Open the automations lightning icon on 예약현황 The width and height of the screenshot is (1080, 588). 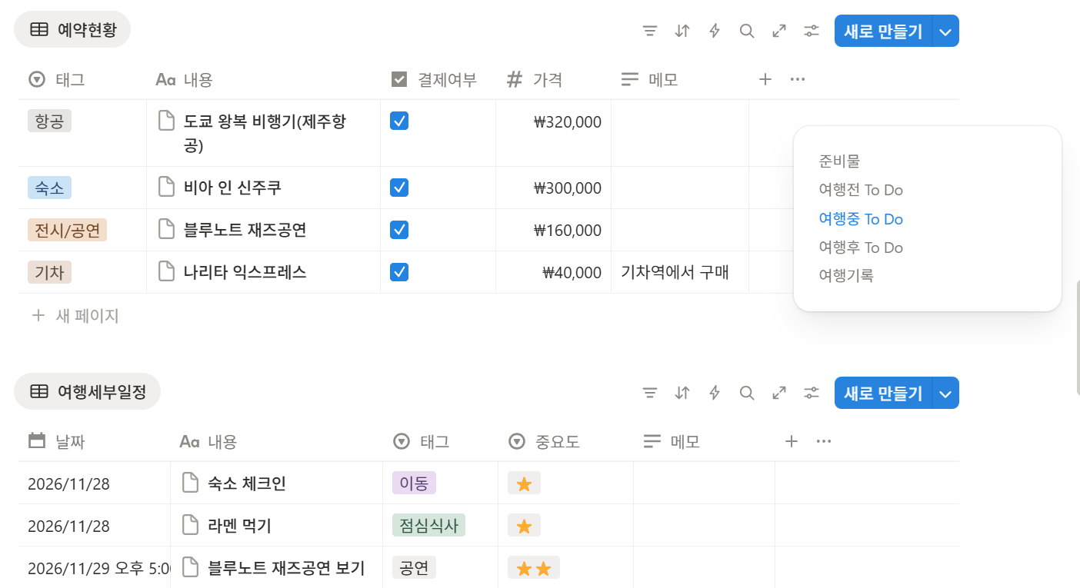(x=715, y=31)
